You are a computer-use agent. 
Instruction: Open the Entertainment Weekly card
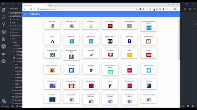110,69
